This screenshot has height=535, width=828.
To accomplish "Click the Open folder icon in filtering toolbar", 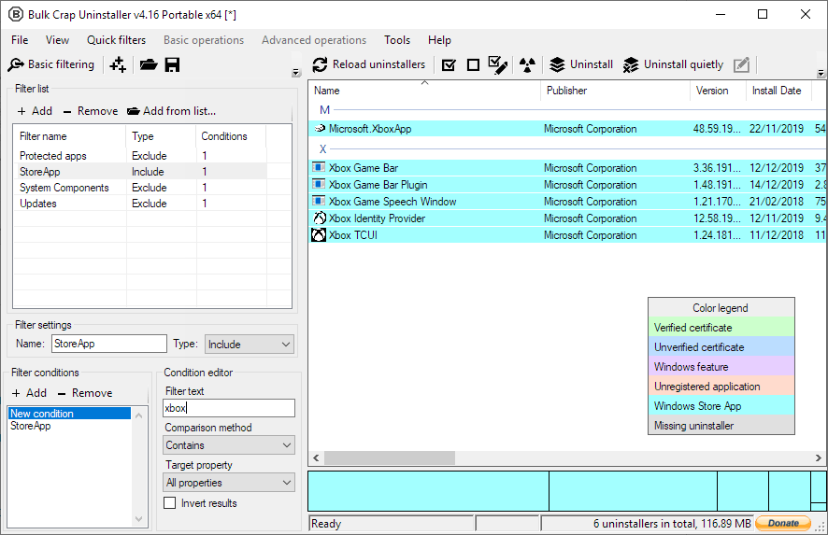I will [149, 65].
